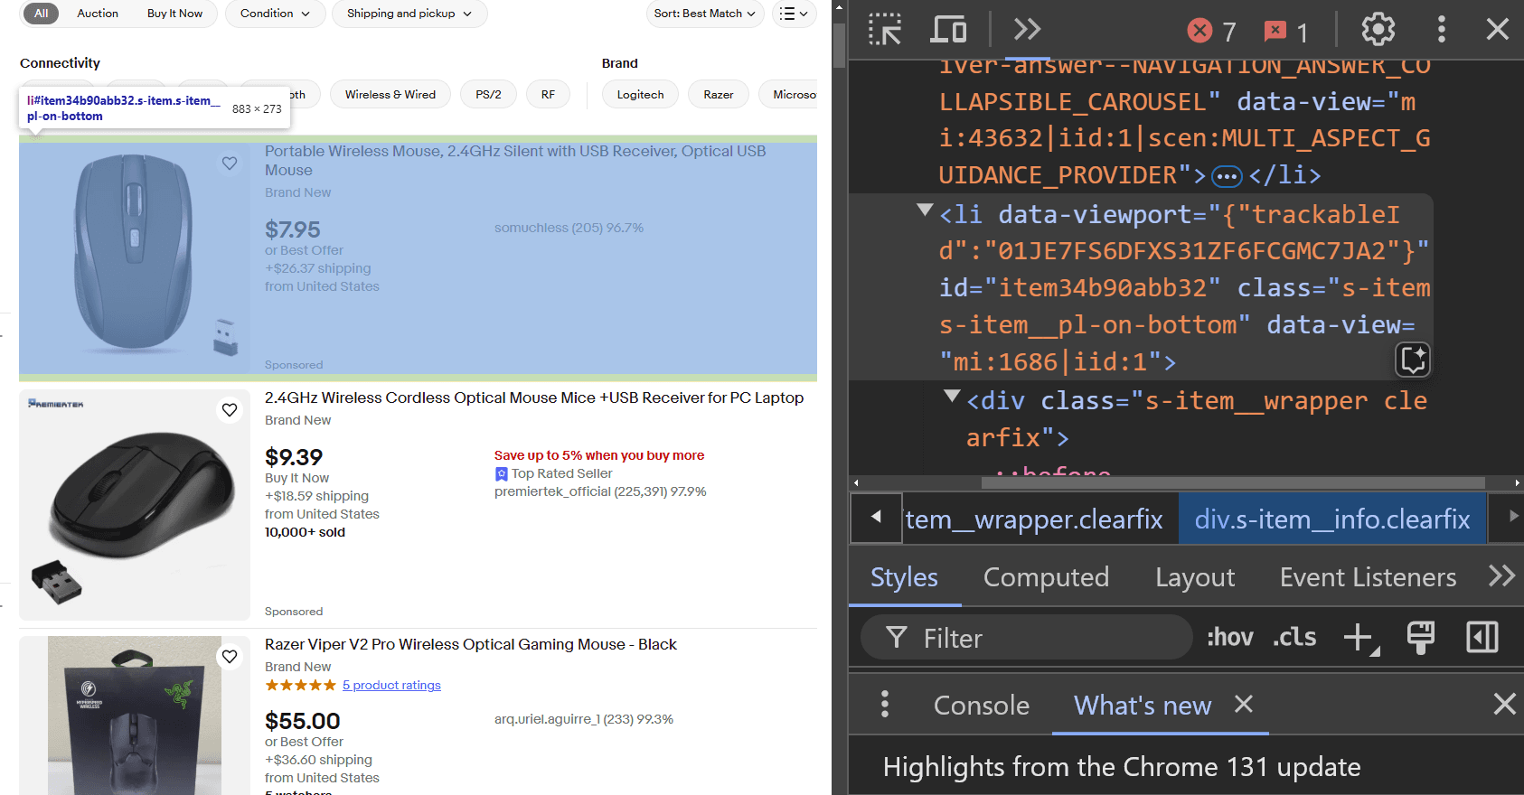The image size is (1524, 795).
Task: Click the 'Save up to 5% when you buy more' text
Action: [x=599, y=455]
